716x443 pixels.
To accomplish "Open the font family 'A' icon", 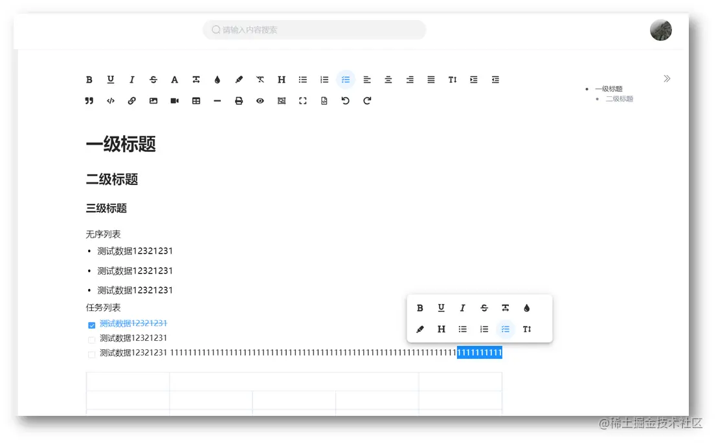I will point(174,80).
